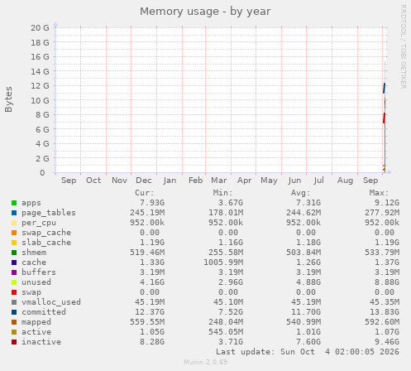Click the page_tables blue legend swatch
Image resolution: width=411 pixels, height=371 pixels.
pos(14,213)
